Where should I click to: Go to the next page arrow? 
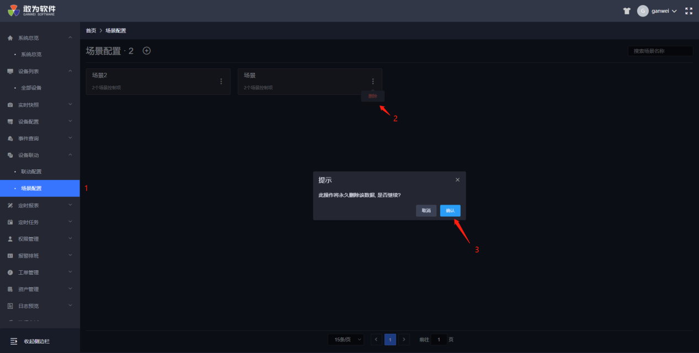[404, 340]
